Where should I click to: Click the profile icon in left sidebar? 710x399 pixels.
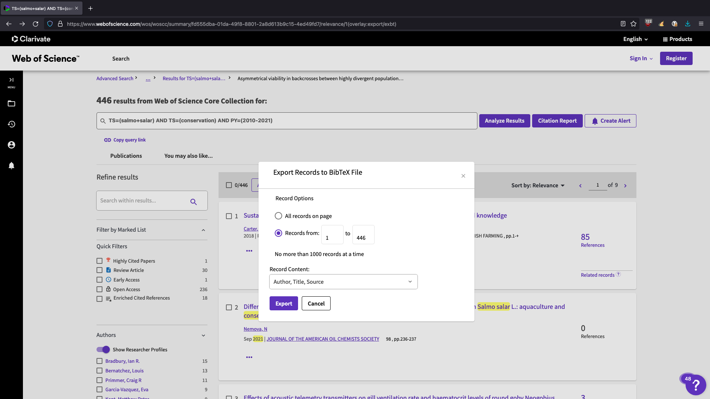(11, 145)
